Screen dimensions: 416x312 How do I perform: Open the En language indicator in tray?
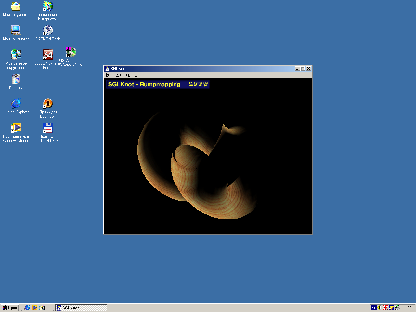[x=374, y=308]
